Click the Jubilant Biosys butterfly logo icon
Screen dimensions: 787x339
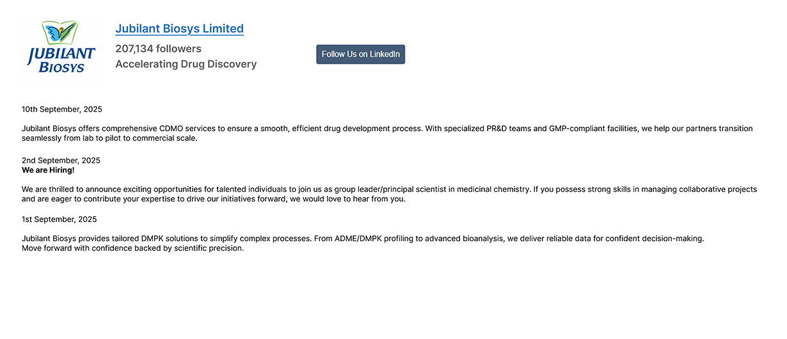(60, 33)
